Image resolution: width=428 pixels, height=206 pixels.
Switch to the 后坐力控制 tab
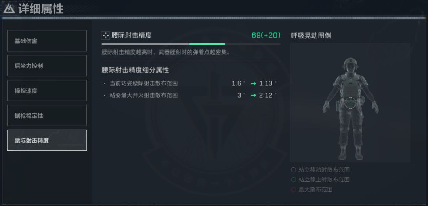[47, 66]
